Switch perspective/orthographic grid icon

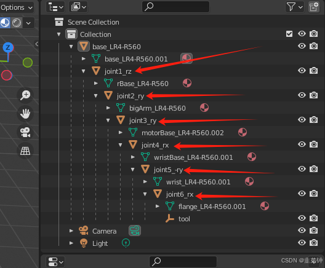click(x=25, y=151)
